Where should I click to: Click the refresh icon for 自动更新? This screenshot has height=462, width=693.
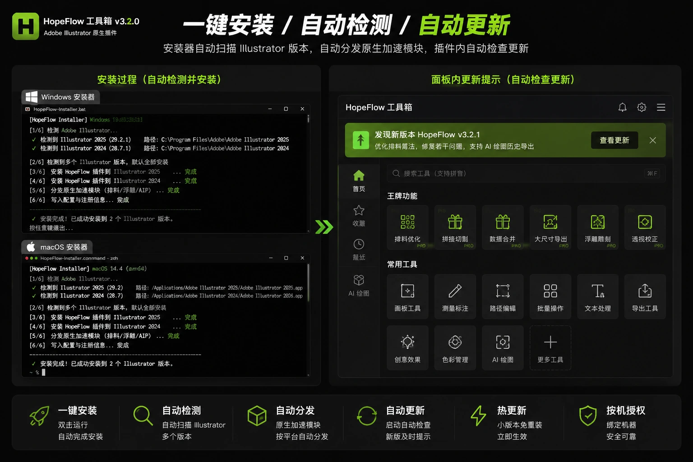coord(367,416)
